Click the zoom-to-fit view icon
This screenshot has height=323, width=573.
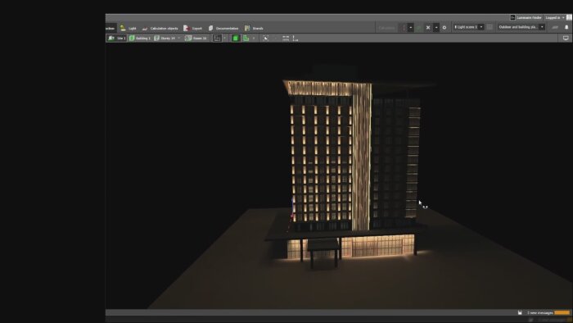tap(266, 38)
